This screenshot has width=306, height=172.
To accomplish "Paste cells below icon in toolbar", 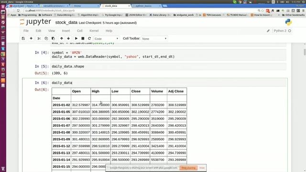I will click(53, 38).
